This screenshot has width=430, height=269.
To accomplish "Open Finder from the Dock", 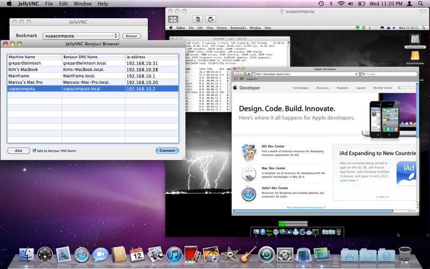I will [x=26, y=254].
